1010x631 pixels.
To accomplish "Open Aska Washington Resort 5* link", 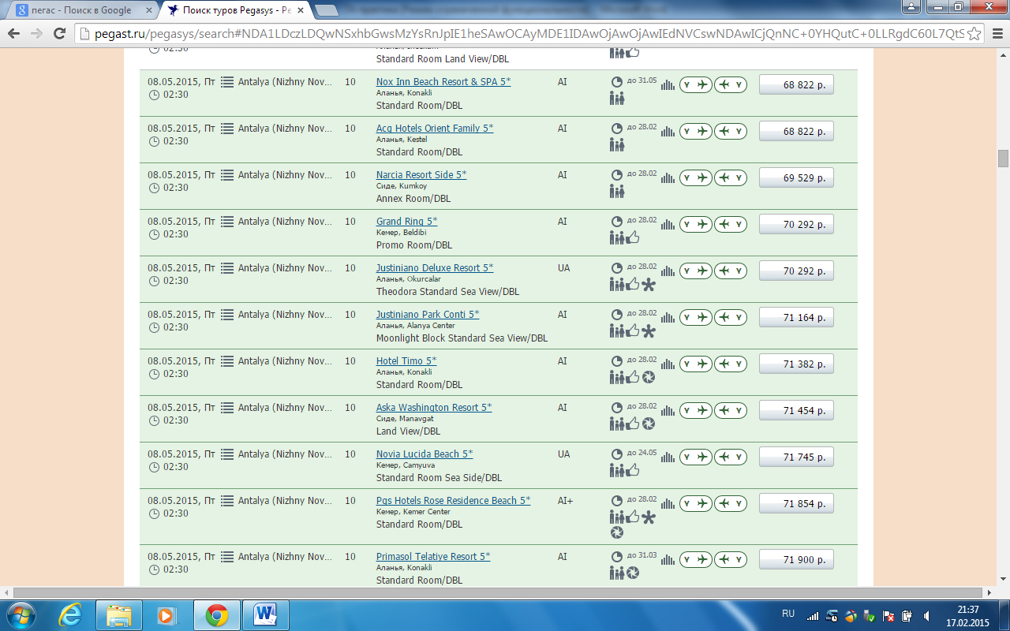I will [434, 408].
